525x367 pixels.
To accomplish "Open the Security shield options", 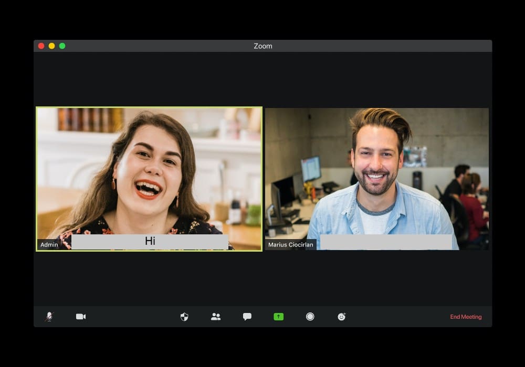I will [184, 317].
